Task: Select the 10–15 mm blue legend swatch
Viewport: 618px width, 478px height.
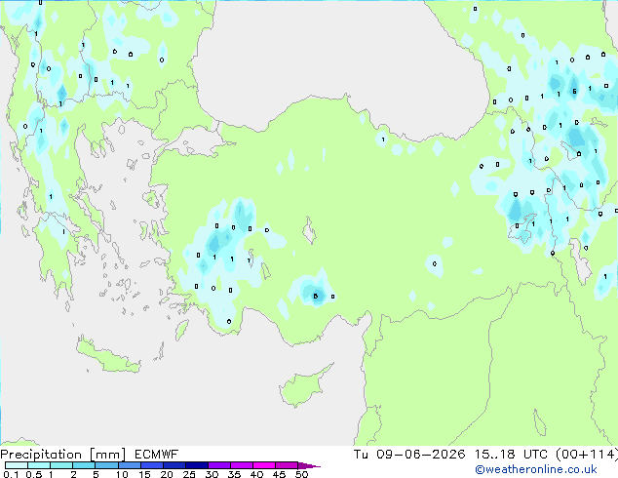Action: (129, 465)
